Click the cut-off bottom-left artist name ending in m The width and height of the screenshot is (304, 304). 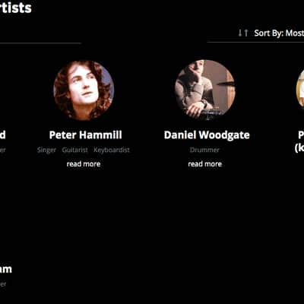pyautogui.click(x=6, y=269)
